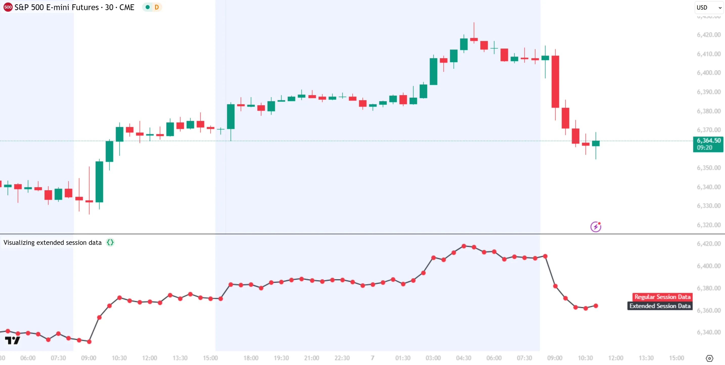The height and width of the screenshot is (365, 725).
Task: Open chart settings via the hexagon gear icon
Action: coord(709,358)
